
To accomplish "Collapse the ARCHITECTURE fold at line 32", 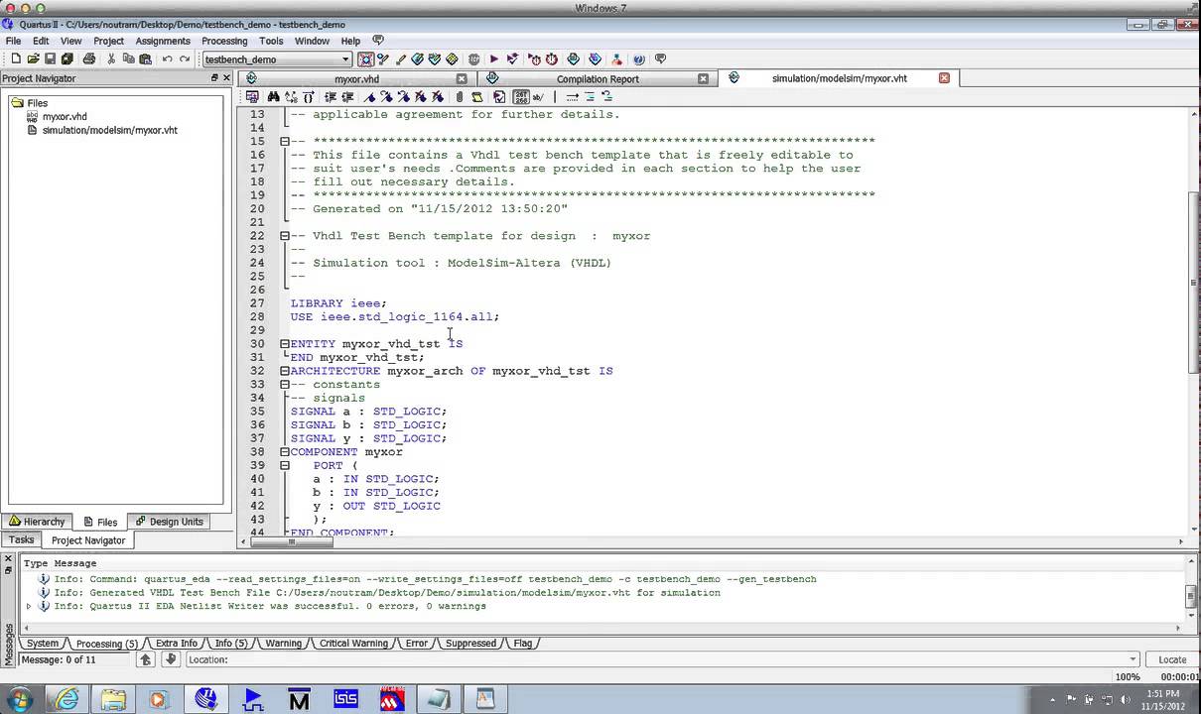I will pos(285,371).
